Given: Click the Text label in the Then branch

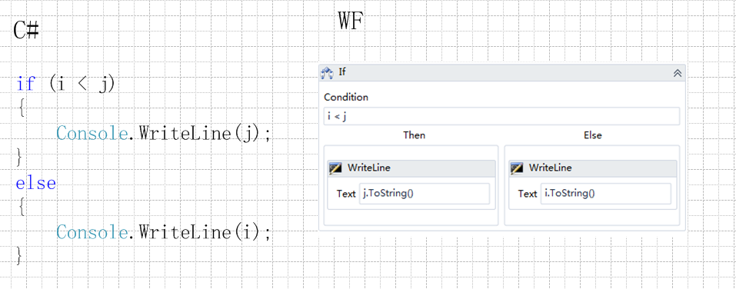Looking at the screenshot, I should click(x=346, y=194).
